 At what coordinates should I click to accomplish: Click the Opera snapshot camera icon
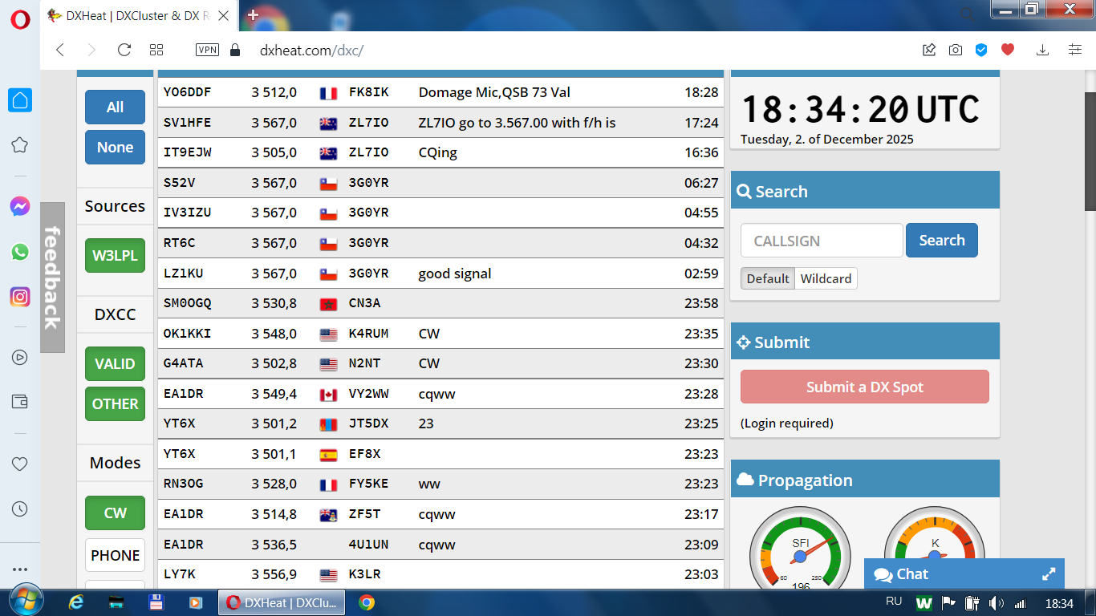click(955, 50)
